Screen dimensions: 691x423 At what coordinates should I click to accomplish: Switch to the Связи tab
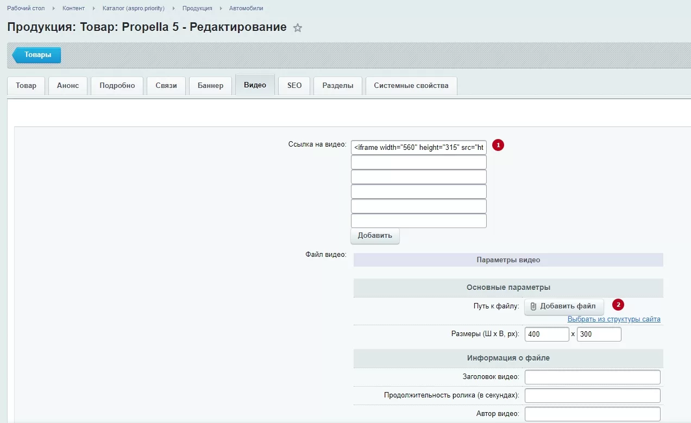click(x=166, y=86)
